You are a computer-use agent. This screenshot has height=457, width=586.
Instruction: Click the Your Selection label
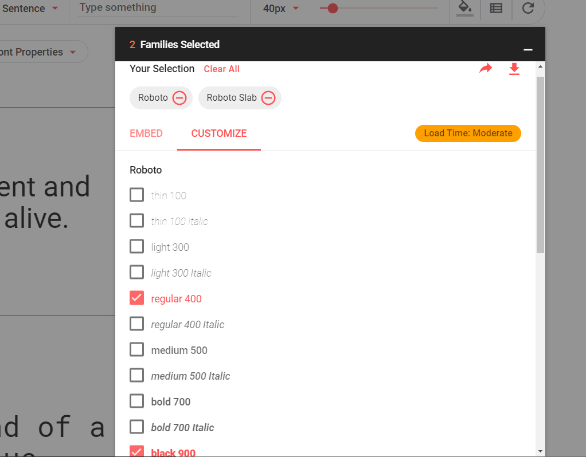coord(162,69)
